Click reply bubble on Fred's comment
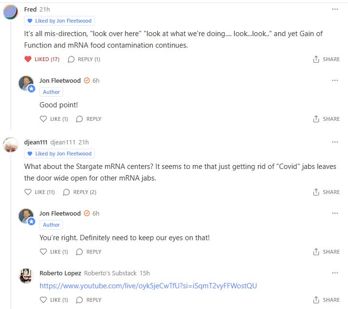348x309 pixels. click(71, 59)
